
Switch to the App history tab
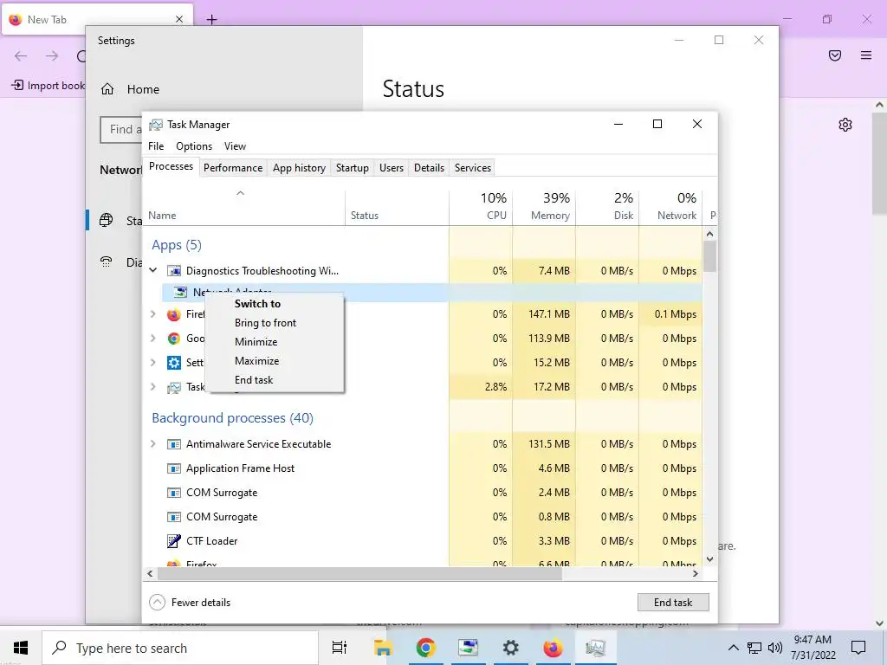click(299, 168)
